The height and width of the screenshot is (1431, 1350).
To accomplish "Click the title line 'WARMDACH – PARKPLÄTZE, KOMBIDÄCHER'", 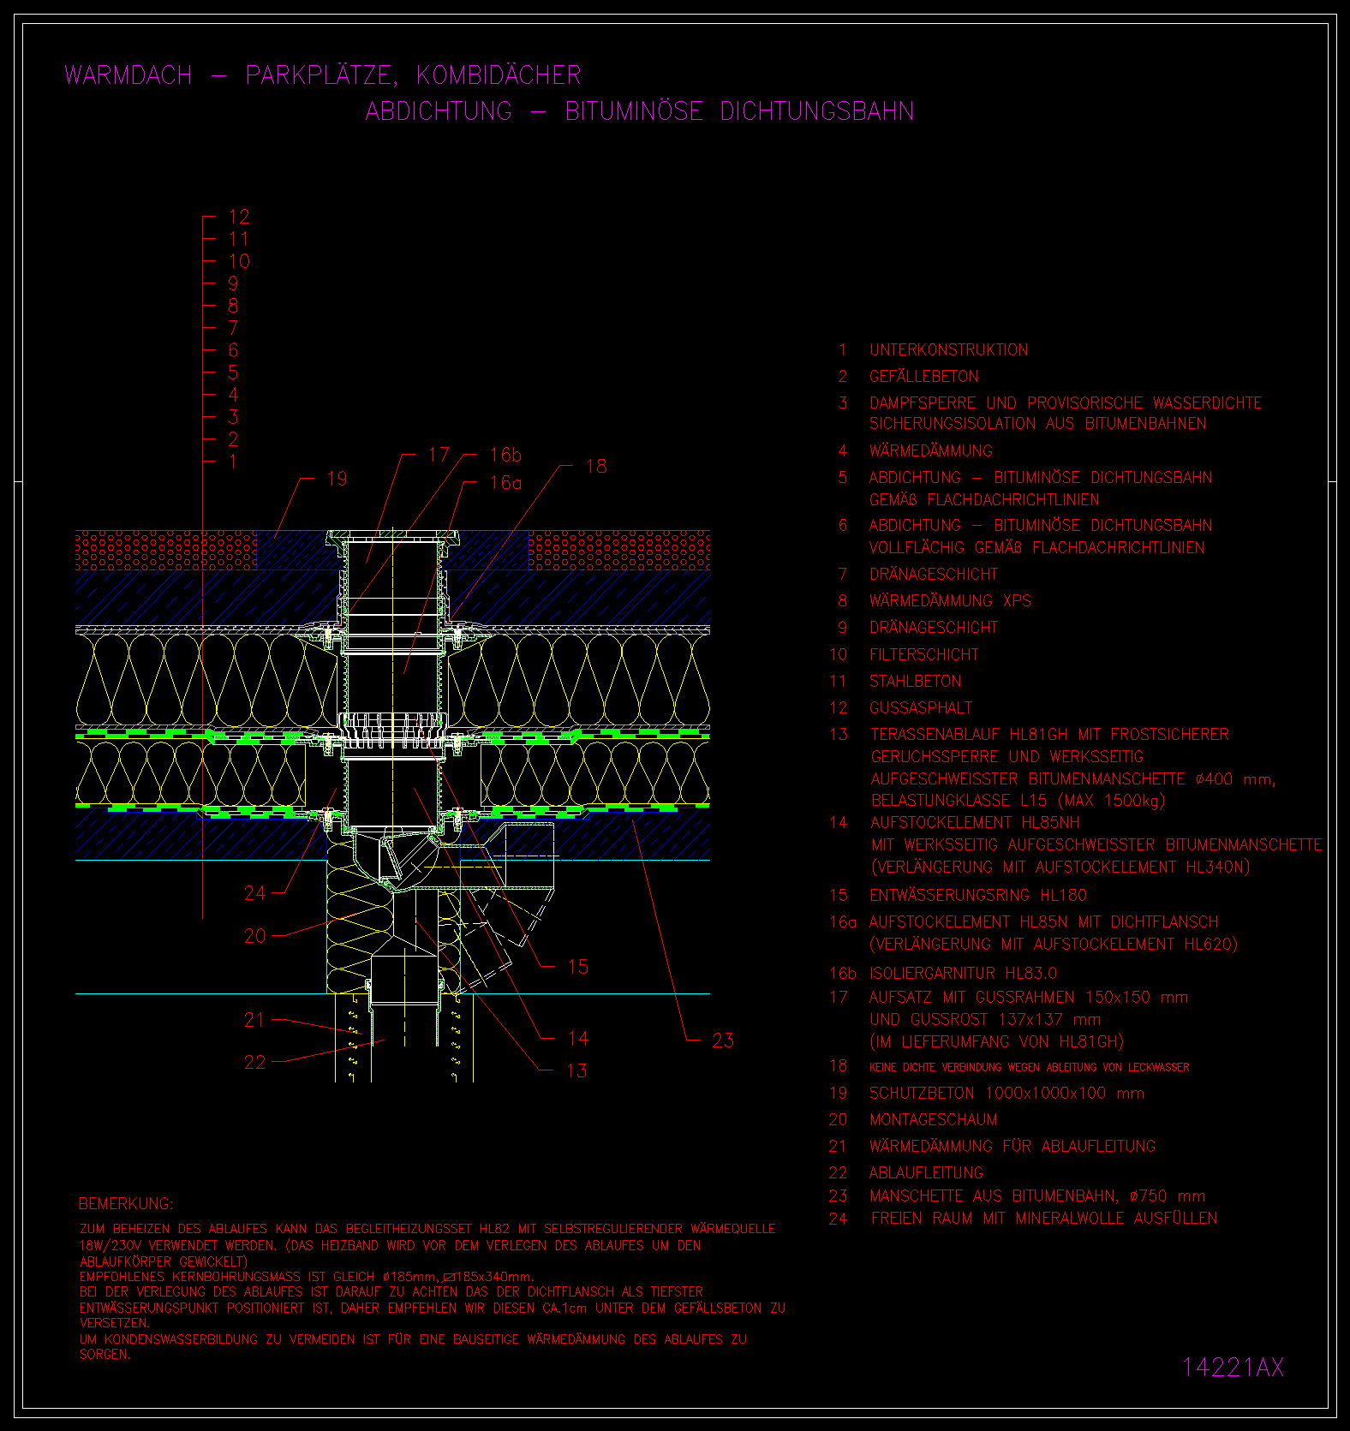I will click(x=323, y=75).
